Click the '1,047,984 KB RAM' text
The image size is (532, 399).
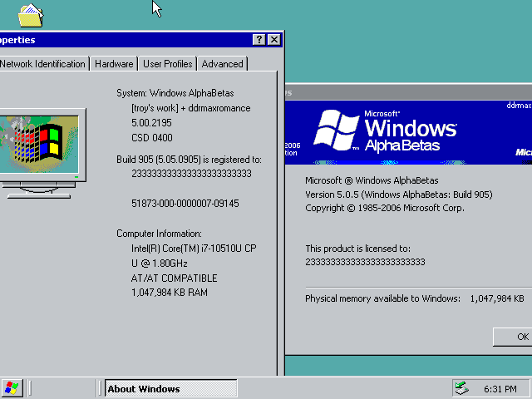[x=170, y=293]
